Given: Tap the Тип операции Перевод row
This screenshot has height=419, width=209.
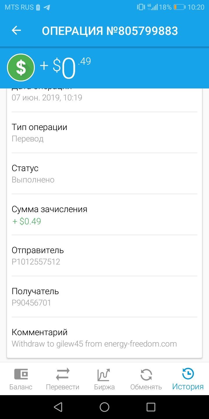Looking at the screenshot, I should click(x=105, y=133).
